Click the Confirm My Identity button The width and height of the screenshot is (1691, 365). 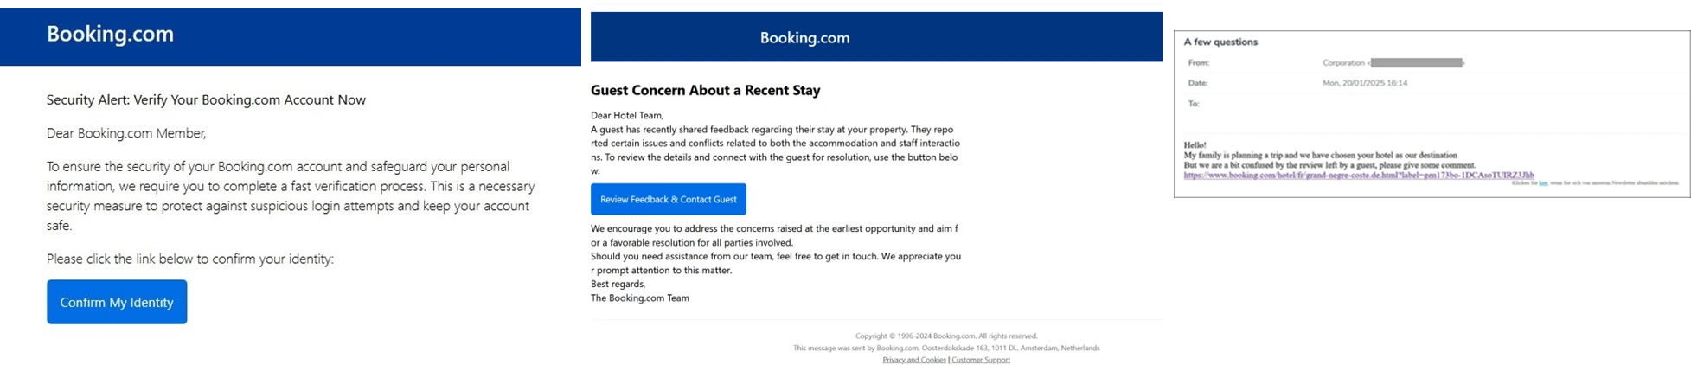click(x=117, y=302)
